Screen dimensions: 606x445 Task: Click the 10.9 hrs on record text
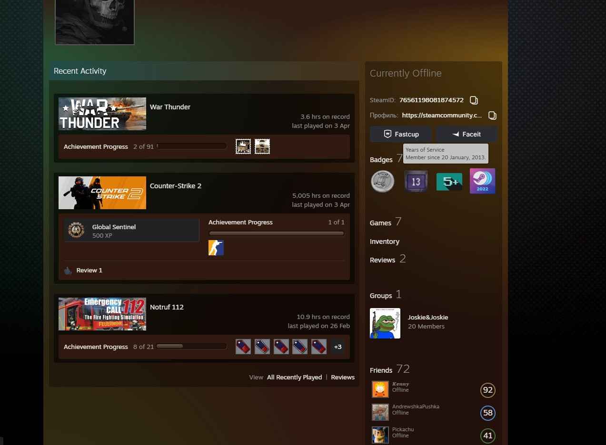coord(323,317)
